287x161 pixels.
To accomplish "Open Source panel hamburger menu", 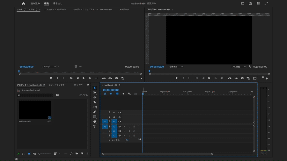I will (x=39, y=10).
